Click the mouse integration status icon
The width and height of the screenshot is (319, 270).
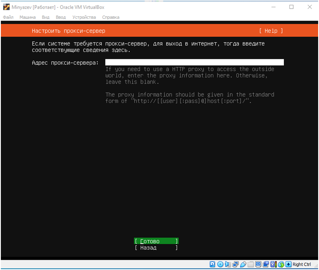[281, 264]
